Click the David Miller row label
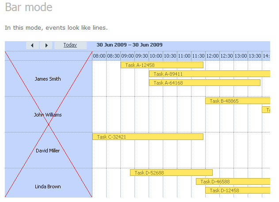This screenshot has width=279, height=202. tap(48, 151)
